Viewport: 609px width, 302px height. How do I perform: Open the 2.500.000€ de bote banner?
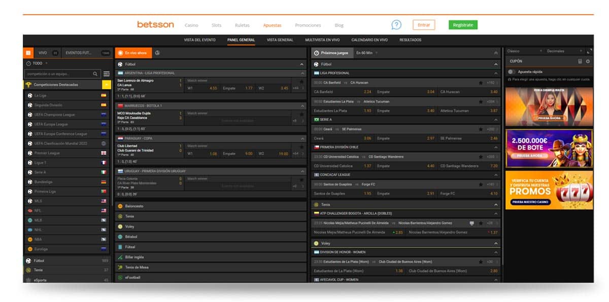pos(549,148)
